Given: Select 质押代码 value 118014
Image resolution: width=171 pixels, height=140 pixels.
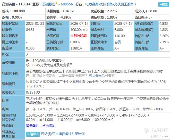Looking at the screenshot, I should pos(76,48).
